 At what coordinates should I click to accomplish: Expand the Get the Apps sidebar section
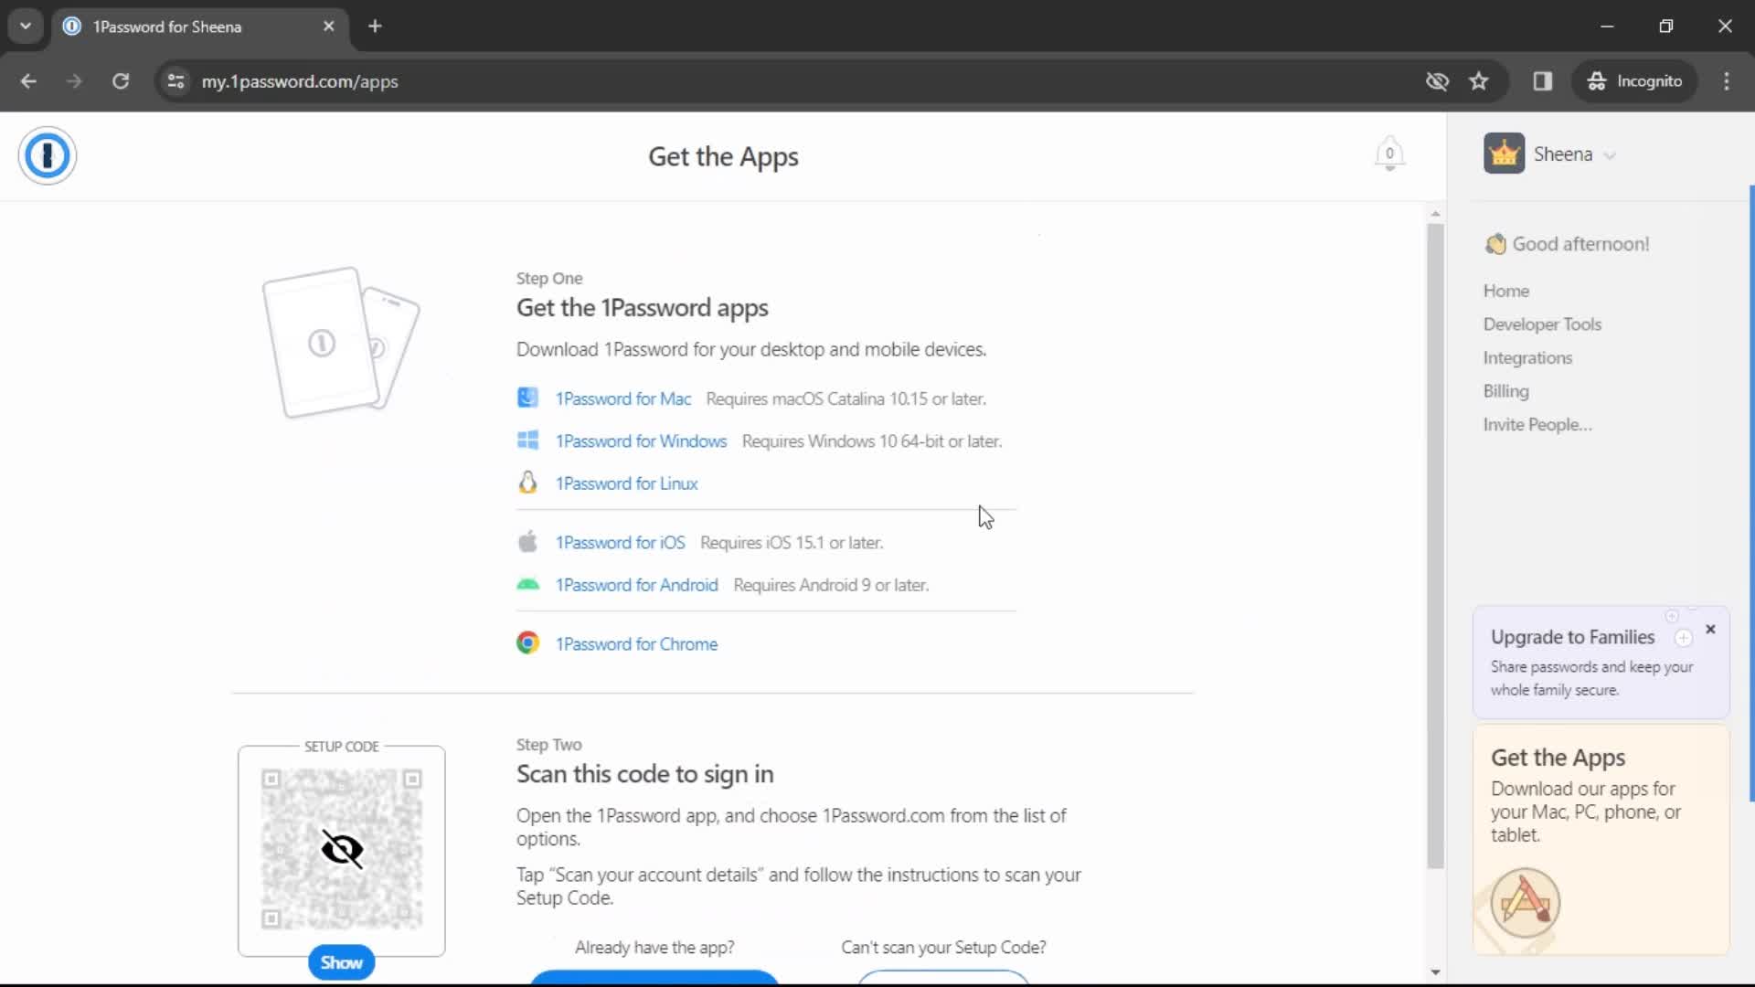1558,757
